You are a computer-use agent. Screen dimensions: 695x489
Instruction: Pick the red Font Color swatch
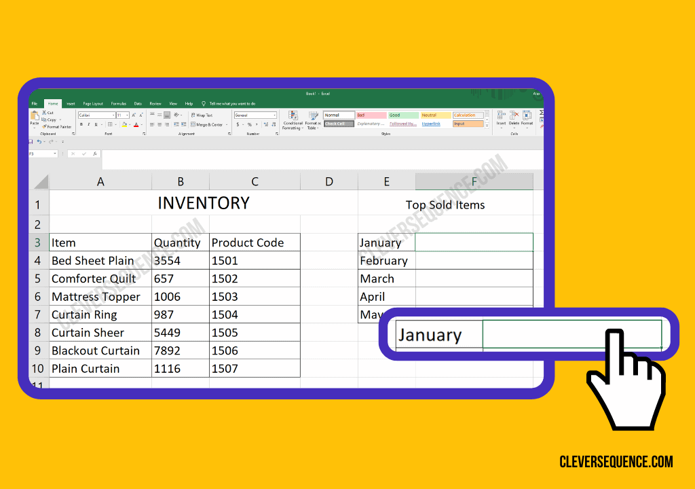[136, 124]
